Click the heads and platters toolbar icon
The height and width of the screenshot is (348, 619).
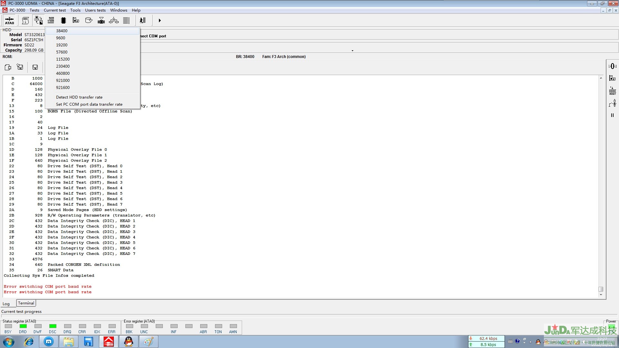[x=101, y=20]
